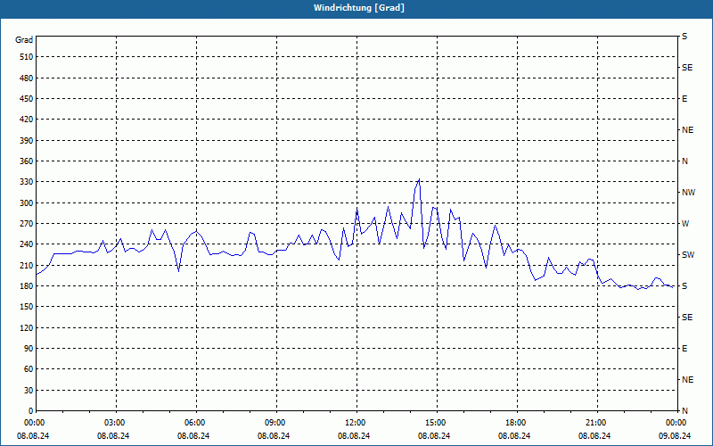Click the 150 degree axis label
Image resolution: width=713 pixels, height=446 pixels.
pos(27,307)
